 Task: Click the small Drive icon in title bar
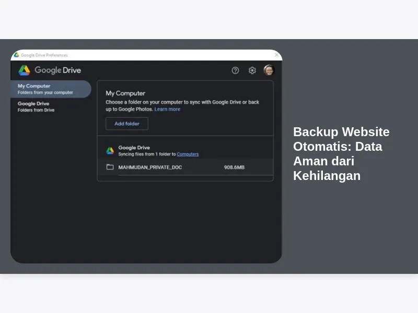pyautogui.click(x=17, y=55)
